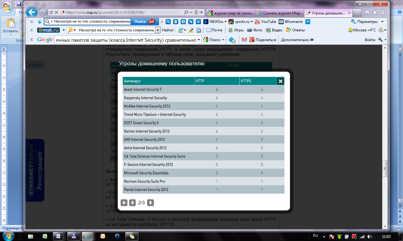Advance to the next slide in the gallery
Viewport: 403px width, 241px height.
click(x=150, y=203)
